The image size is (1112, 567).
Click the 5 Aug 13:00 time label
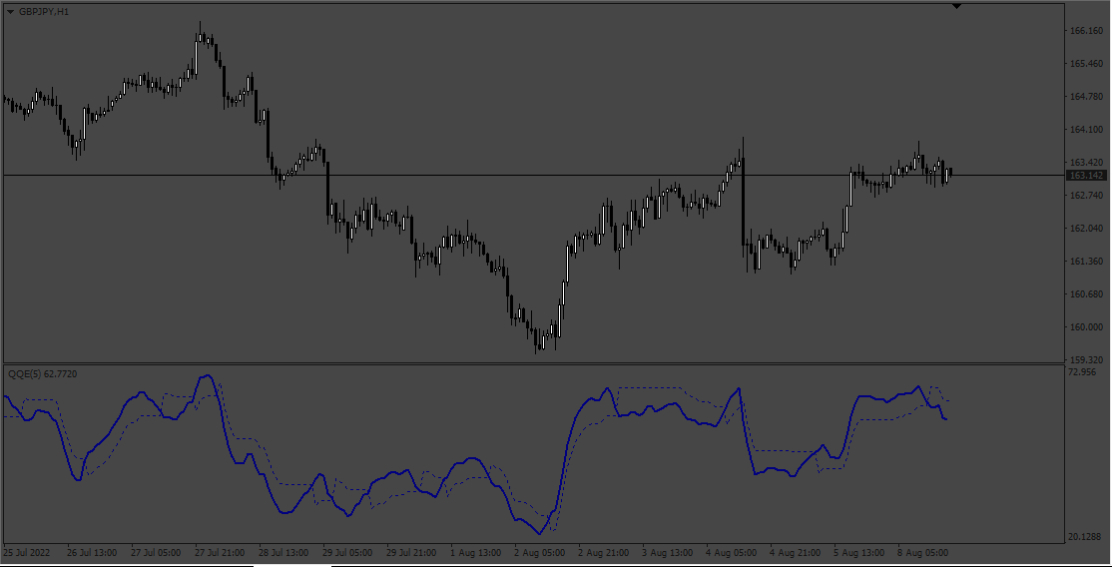(858, 552)
